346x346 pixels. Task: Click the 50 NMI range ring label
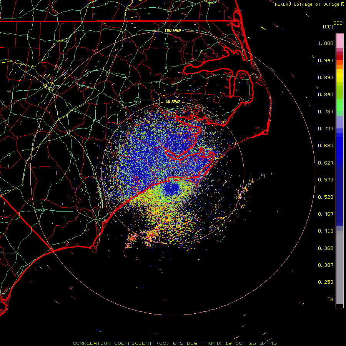click(173, 102)
